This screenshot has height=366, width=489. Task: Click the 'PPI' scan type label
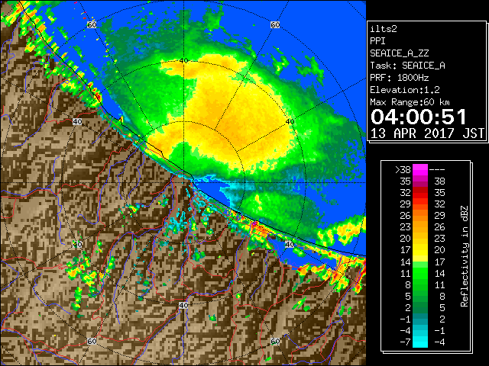(377, 41)
